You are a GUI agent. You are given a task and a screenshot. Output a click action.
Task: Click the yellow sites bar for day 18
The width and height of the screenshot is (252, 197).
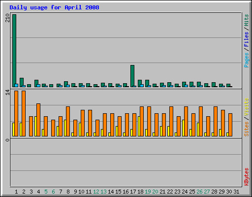tap(139, 126)
